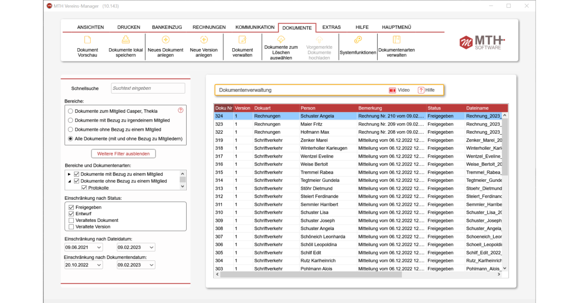This screenshot has height=303, width=579.
Task: Click the greyed Vorgemerkte Dokumente hochladen icon
Action: (318, 40)
